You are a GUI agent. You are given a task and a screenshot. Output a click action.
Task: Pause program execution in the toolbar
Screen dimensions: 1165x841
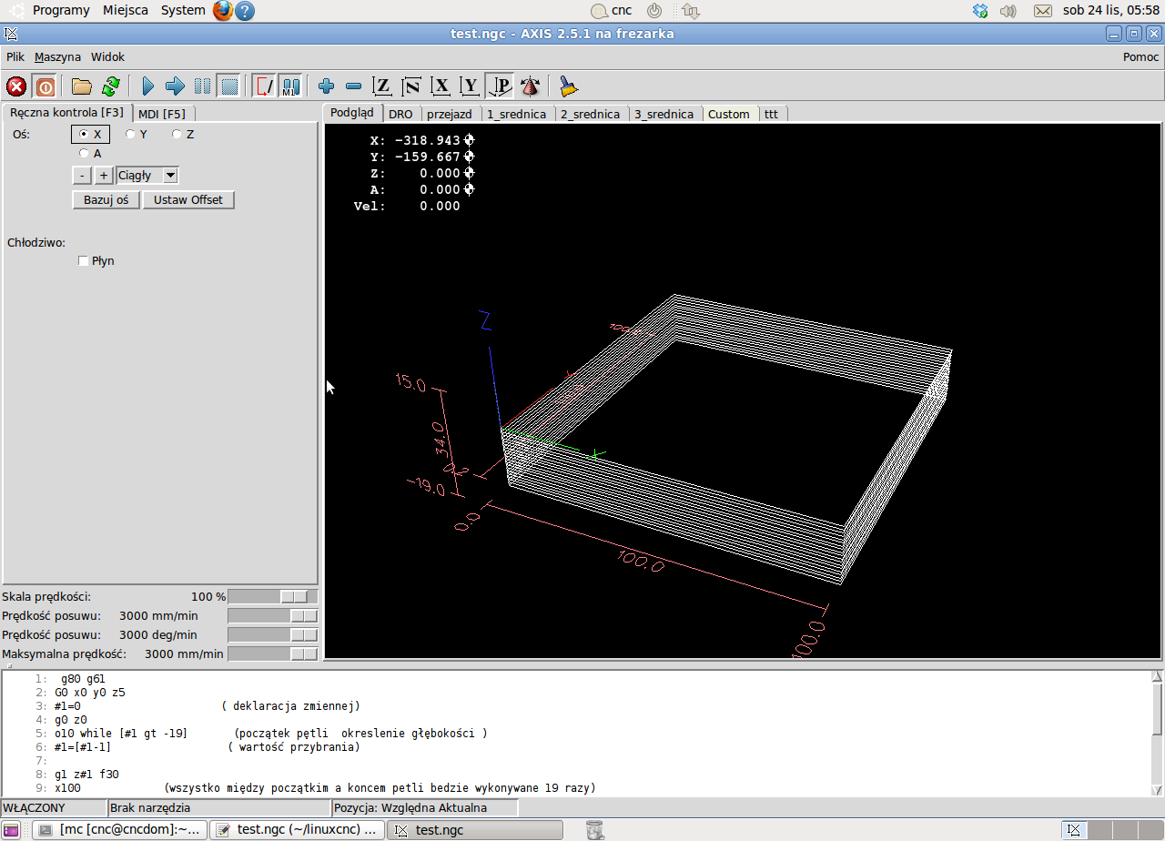point(202,86)
